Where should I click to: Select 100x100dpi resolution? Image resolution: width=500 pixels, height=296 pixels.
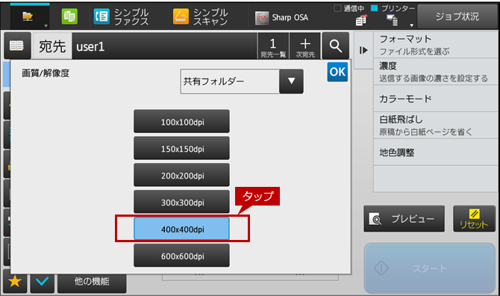click(181, 121)
